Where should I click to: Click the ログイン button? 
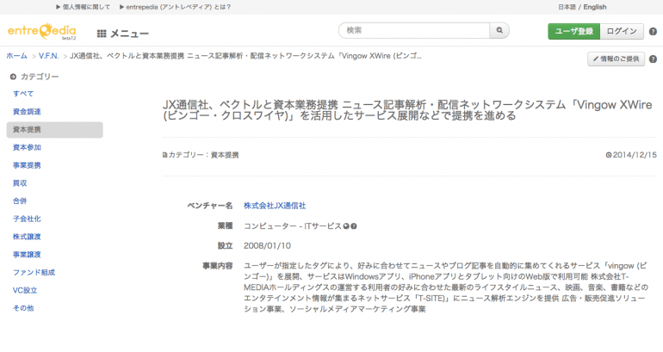tap(622, 31)
